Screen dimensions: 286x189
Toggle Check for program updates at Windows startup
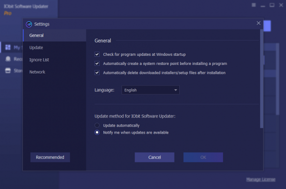point(97,54)
